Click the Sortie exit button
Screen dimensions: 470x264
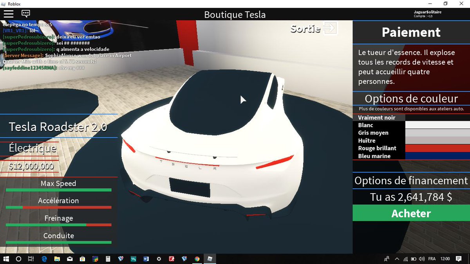[313, 28]
